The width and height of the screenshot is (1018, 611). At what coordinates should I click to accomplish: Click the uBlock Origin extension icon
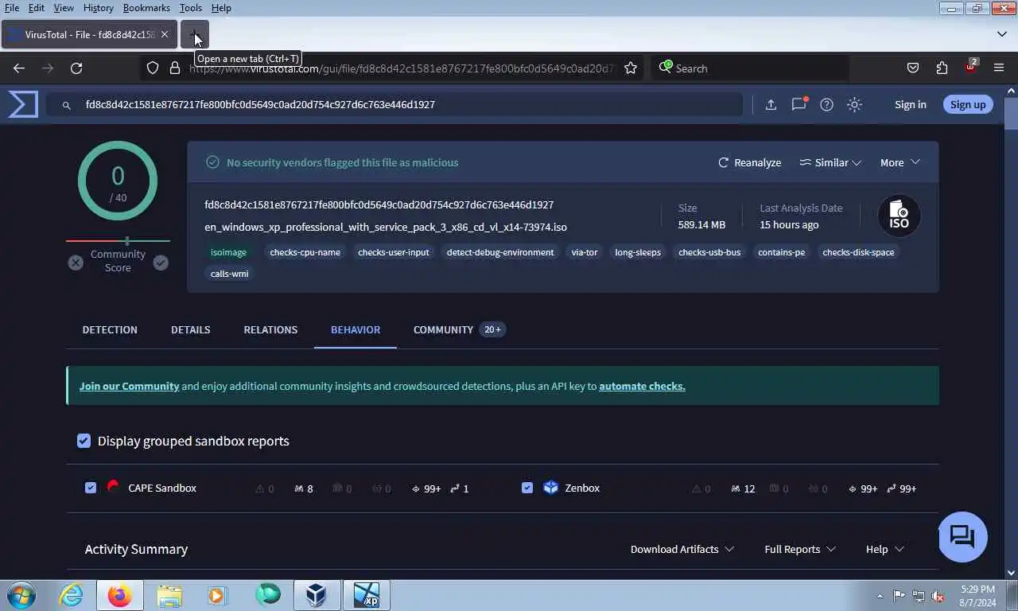pos(970,67)
